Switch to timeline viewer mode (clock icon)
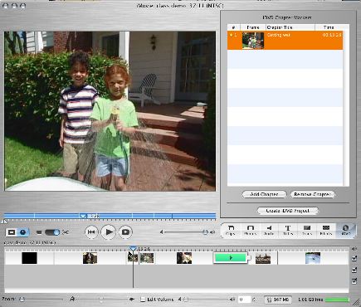This screenshot has width=361, height=307. click(x=22, y=232)
